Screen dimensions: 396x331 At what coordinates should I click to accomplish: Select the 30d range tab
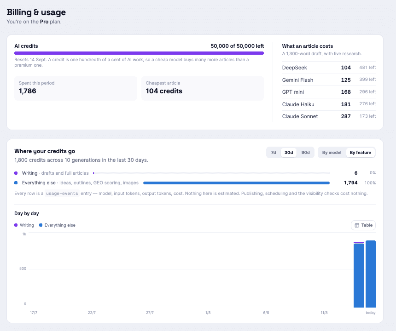tap(289, 153)
